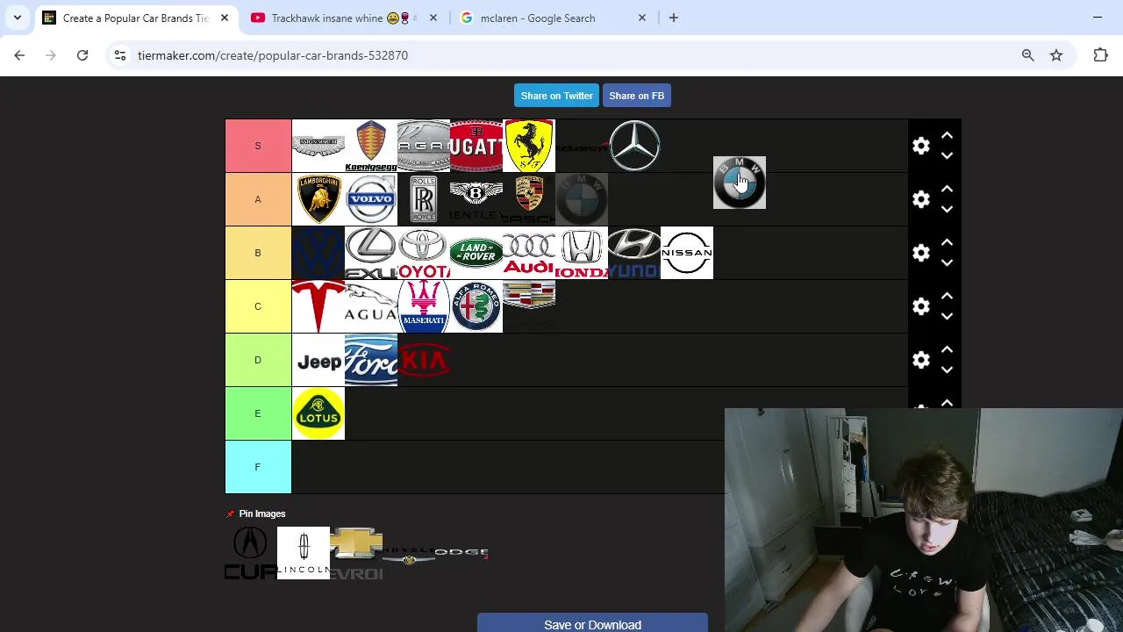Screen dimensions: 1123x632
Task: Select the unranked Chevrolet bowtie logo
Action: coord(355,553)
